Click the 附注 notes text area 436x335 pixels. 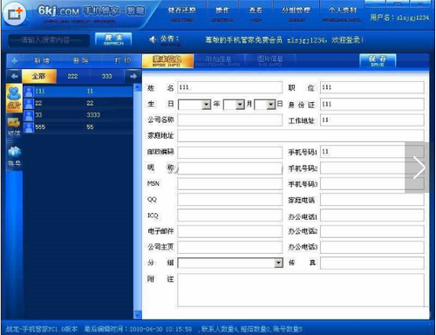[301, 291]
